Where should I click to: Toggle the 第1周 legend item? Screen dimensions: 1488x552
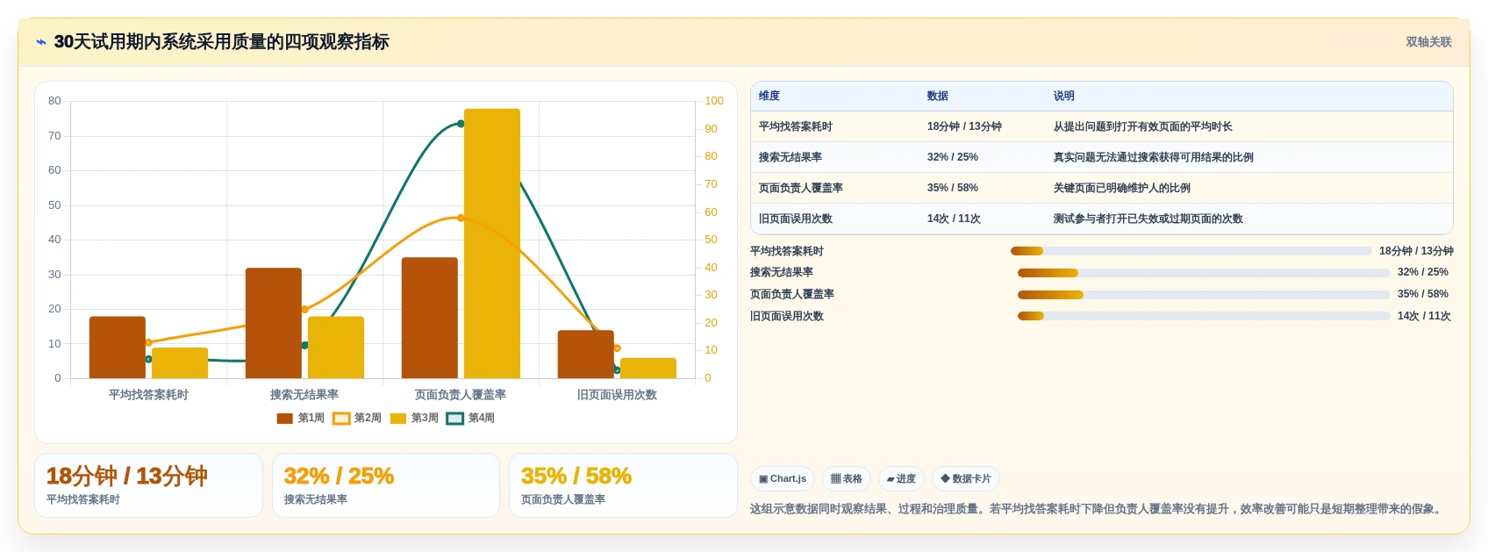pos(300,419)
